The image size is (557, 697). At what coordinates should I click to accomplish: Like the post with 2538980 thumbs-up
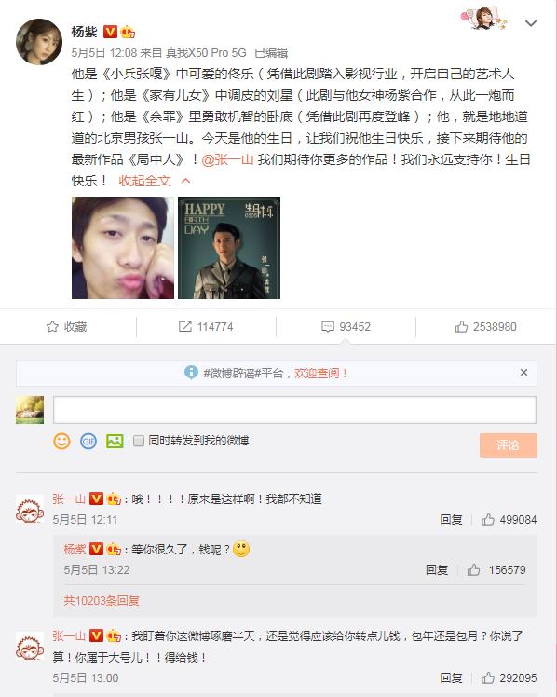(461, 327)
